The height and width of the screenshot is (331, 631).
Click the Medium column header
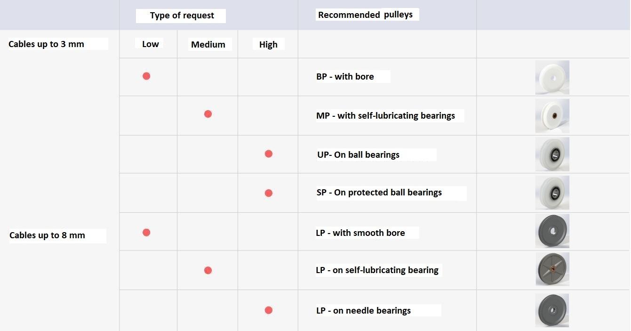pyautogui.click(x=208, y=45)
